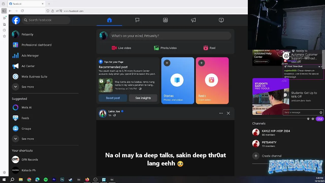
Task: Click the shield moderation icon in chat
Action: click(x=308, y=119)
